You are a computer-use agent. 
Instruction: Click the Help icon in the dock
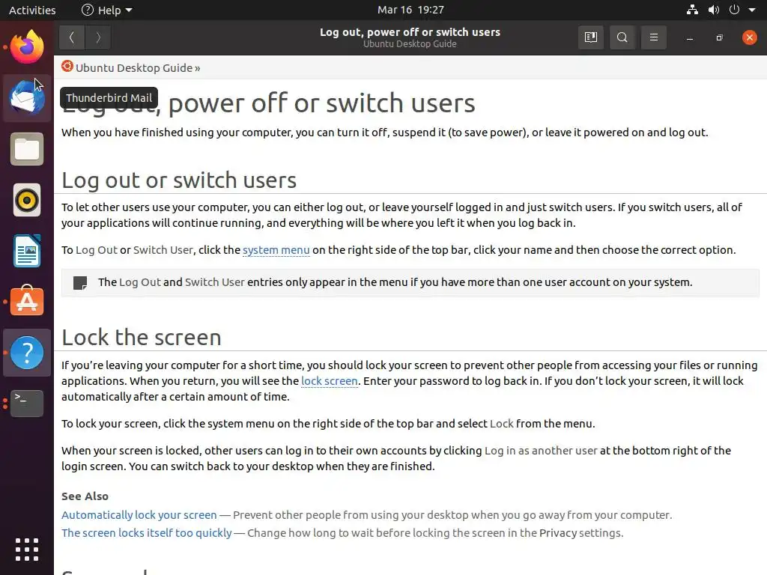27,353
